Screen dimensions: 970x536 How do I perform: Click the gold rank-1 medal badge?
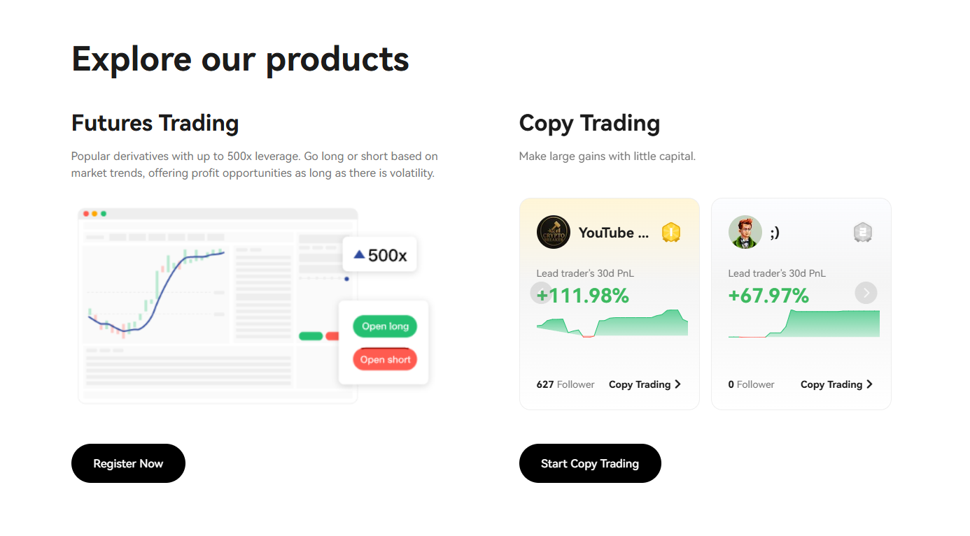[670, 231]
